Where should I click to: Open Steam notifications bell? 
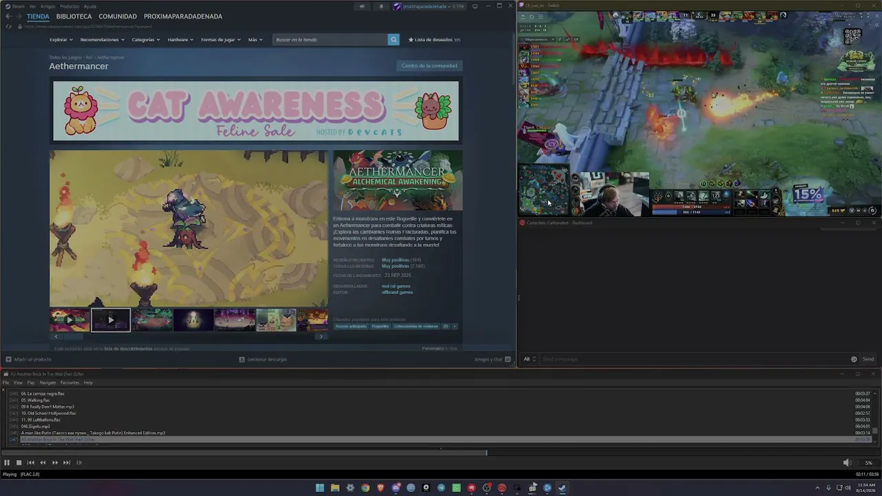click(381, 6)
